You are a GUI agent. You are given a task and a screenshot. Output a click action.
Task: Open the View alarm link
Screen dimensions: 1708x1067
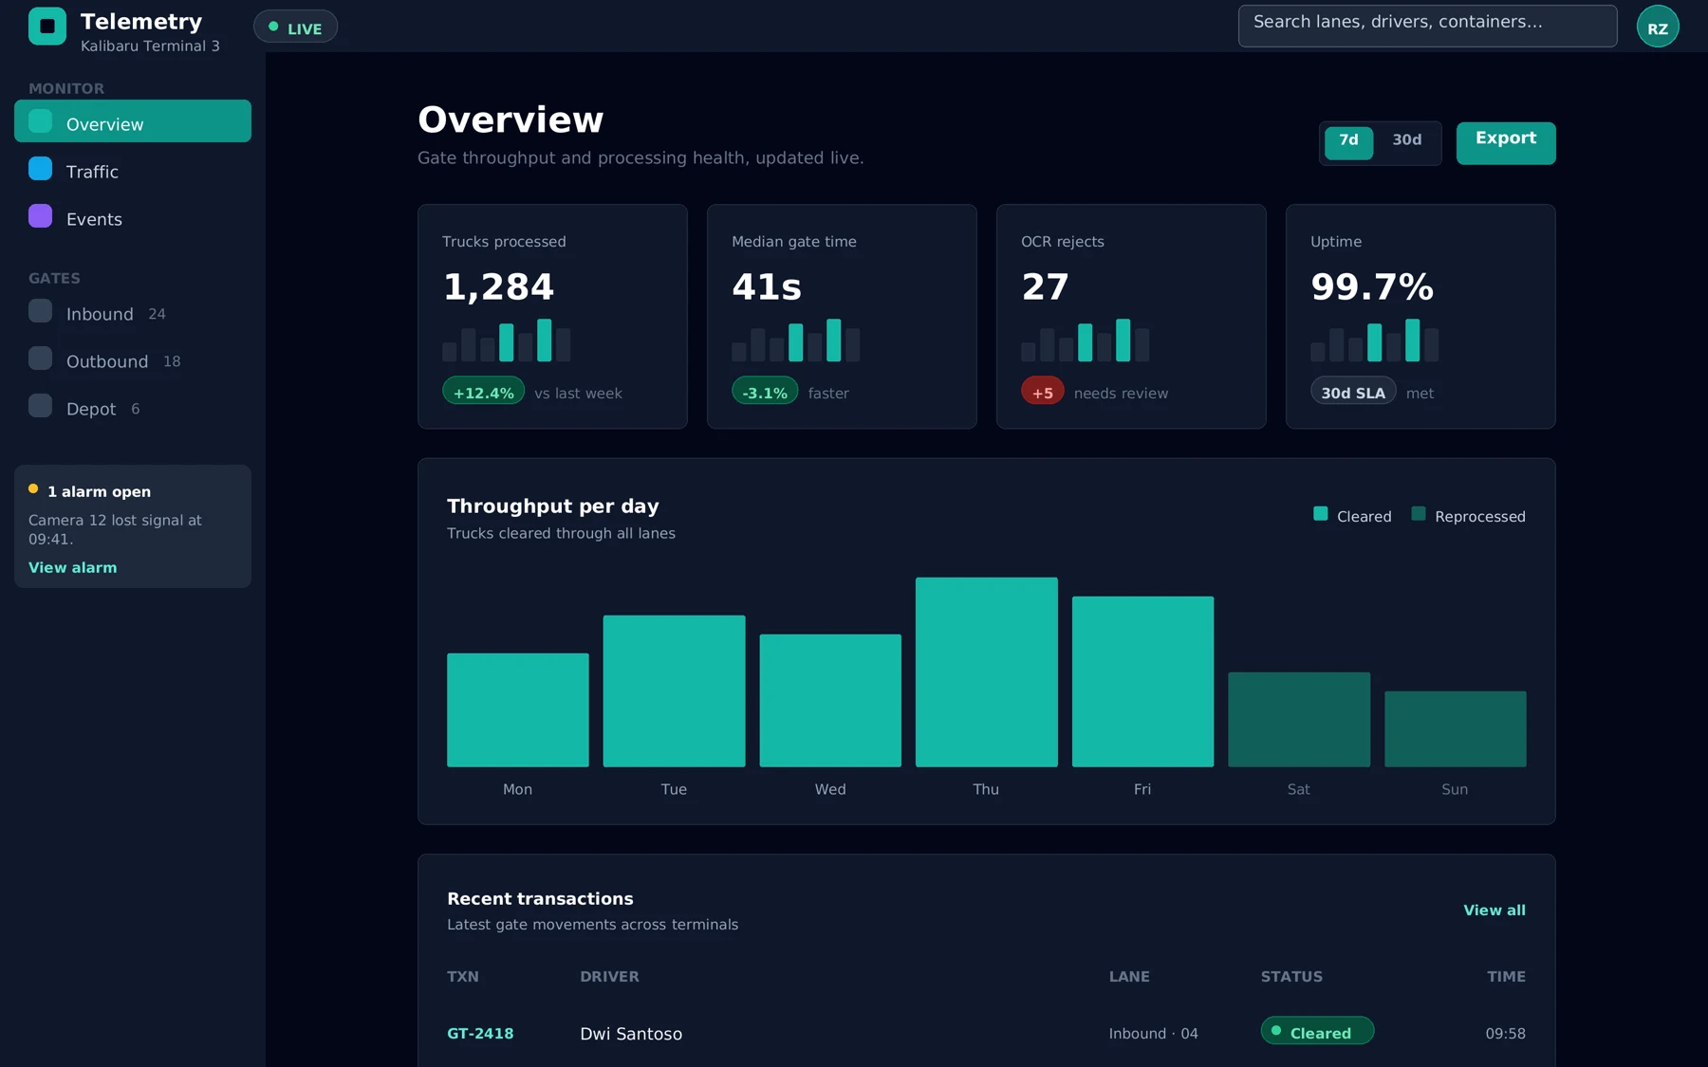pos(73,567)
